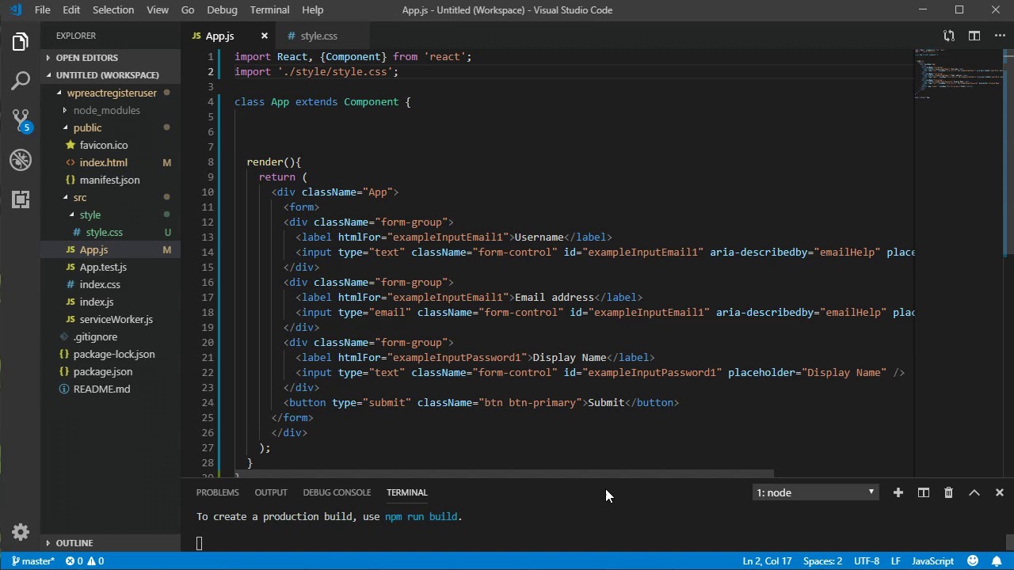Screen dimensions: 1014x570
Task: Switch to the Debug Console tab
Action: 337,492
